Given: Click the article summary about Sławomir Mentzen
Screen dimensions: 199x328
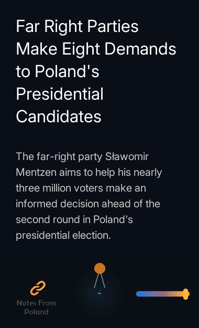Looking at the screenshot, I should click(x=89, y=196).
